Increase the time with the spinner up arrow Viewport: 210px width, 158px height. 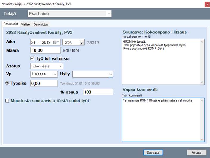[82, 41]
